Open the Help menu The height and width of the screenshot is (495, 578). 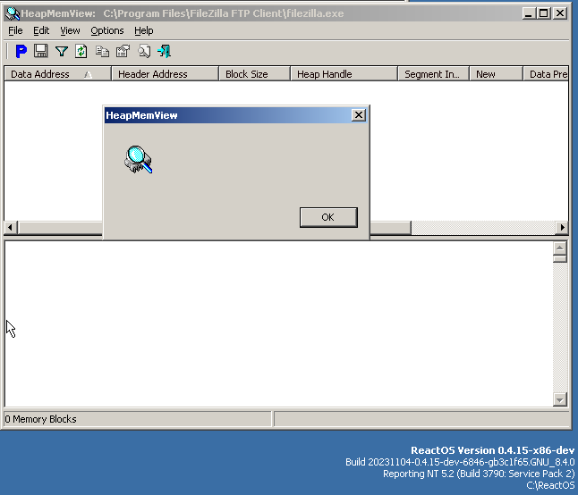(144, 30)
